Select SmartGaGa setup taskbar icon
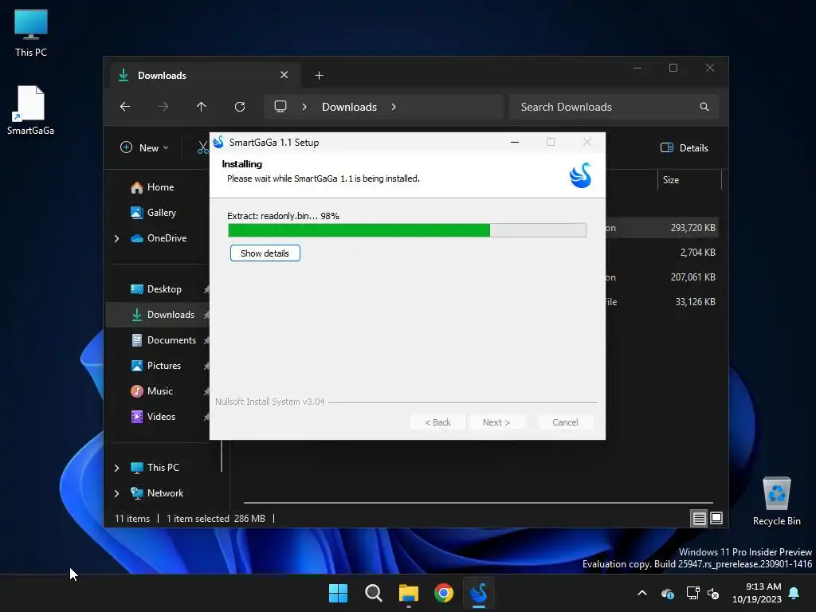 coord(479,593)
